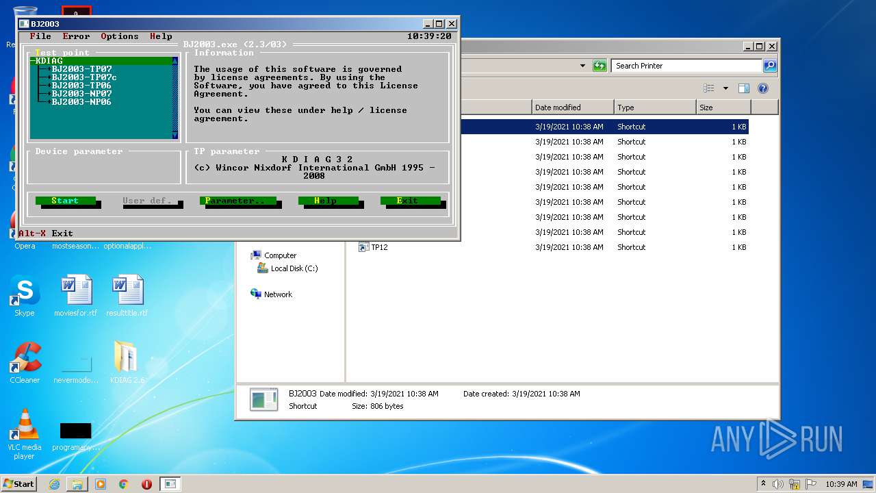Click first row's Shortcut type cell
Screen dimensions: 876x493
[x=631, y=127]
